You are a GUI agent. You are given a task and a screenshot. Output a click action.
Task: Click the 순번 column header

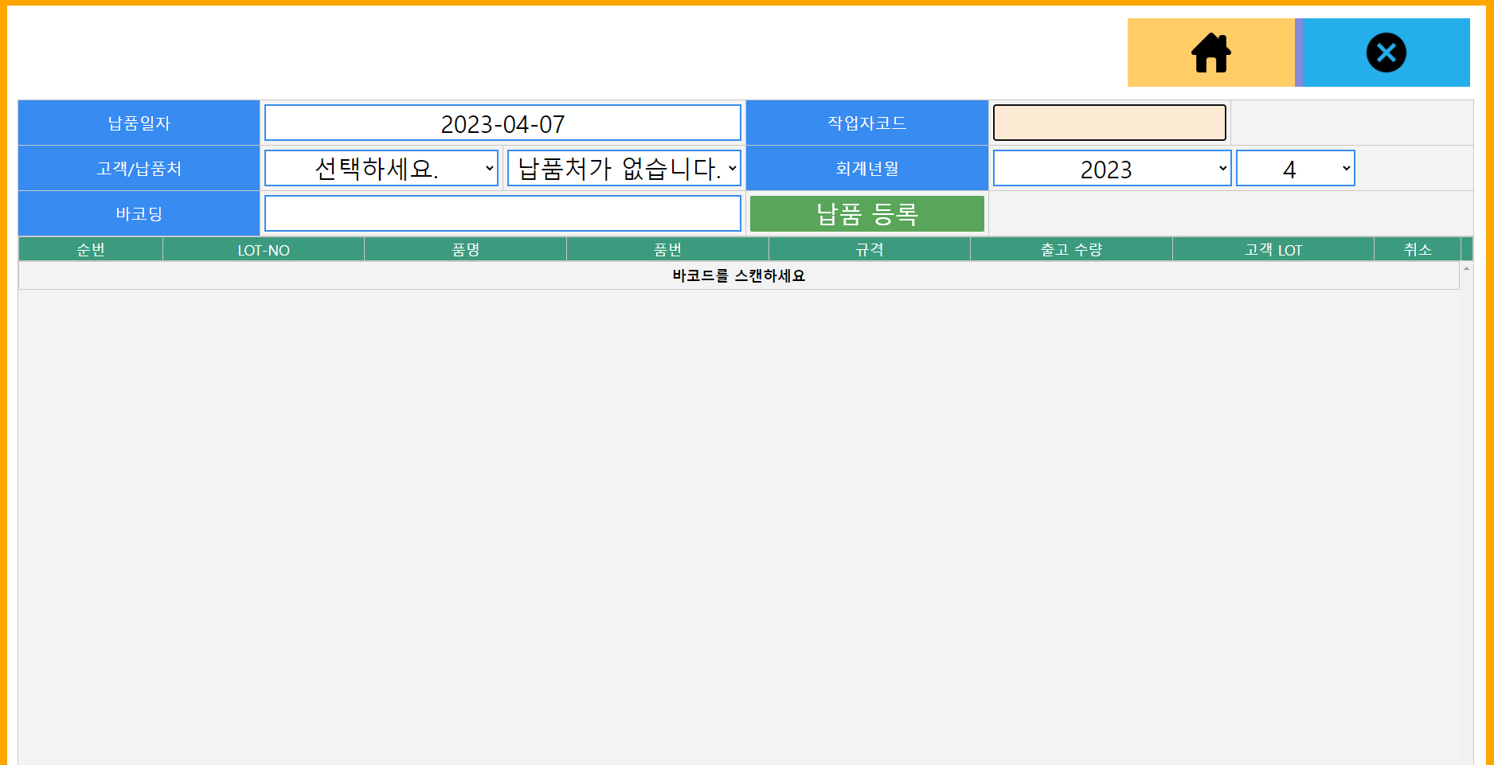91,249
